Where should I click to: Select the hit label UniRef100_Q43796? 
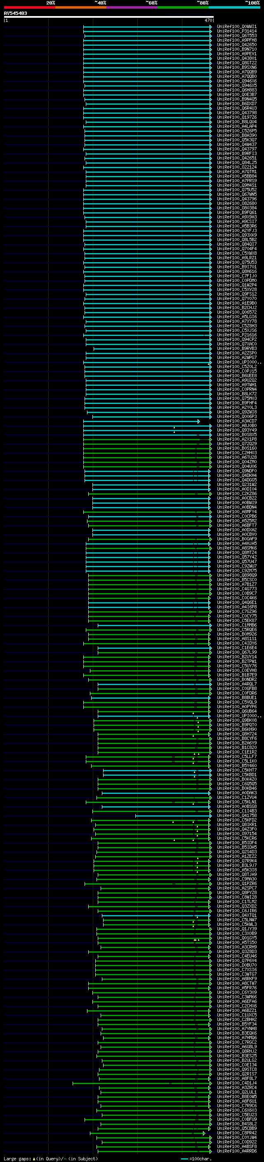pos(236,199)
